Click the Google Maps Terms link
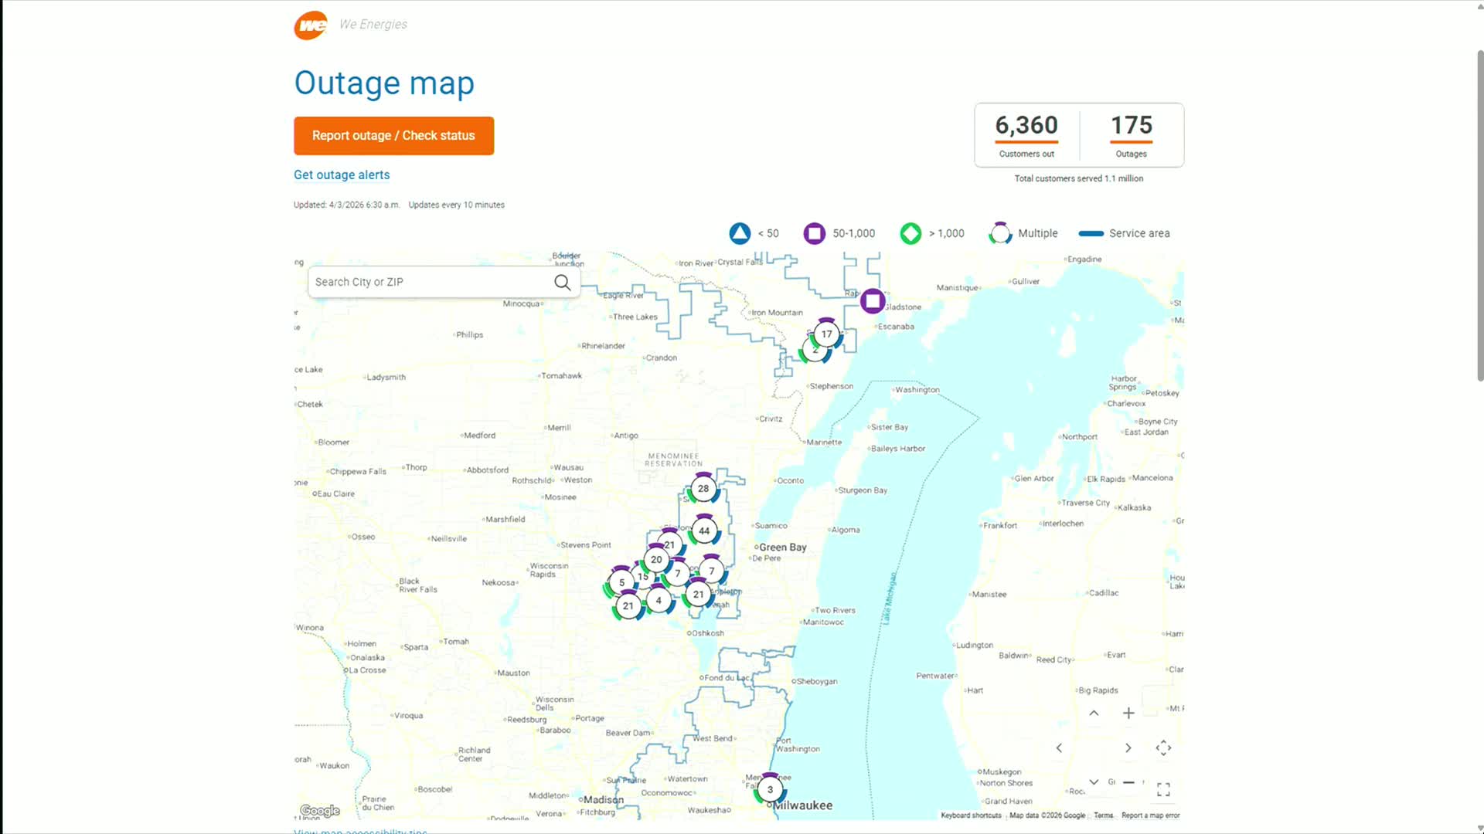 pyautogui.click(x=1104, y=815)
